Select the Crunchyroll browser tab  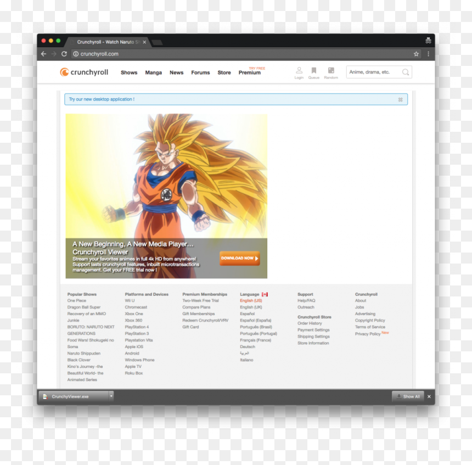coord(108,42)
